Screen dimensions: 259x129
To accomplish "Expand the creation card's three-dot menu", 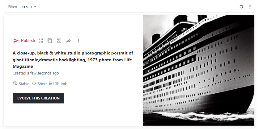I will (x=79, y=41).
